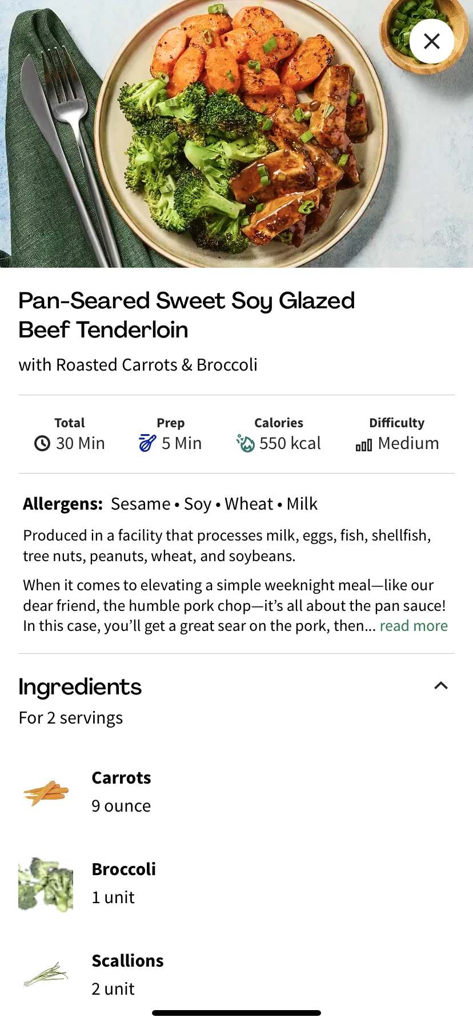Tap the 550 kcal calories value

pyautogui.click(x=290, y=443)
